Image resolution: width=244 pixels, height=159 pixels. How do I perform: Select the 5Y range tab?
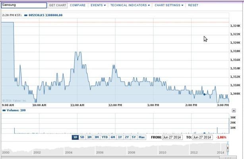(x=134, y=137)
